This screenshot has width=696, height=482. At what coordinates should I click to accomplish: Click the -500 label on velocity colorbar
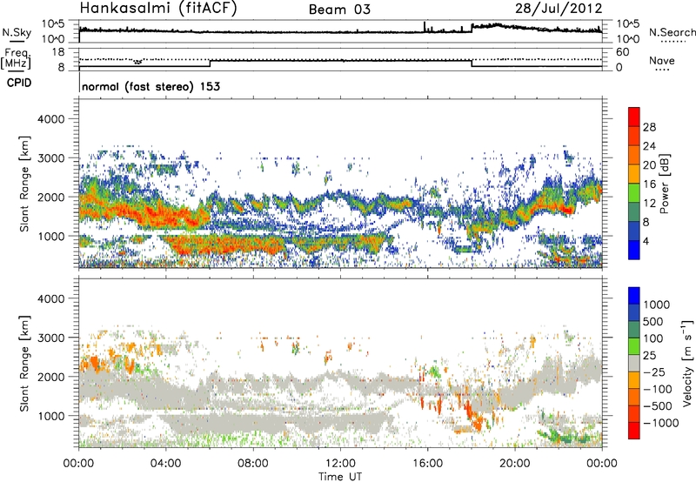point(658,406)
